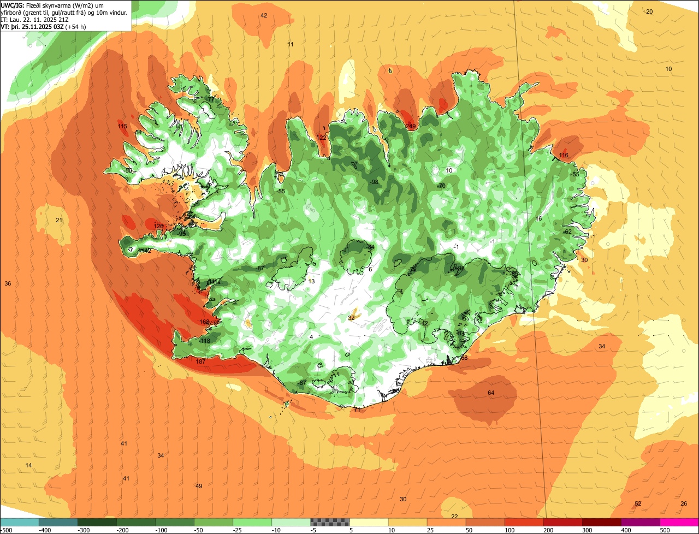Pick the legend swatch between 100 and 200
This screenshot has width=699, height=534.
pos(524,522)
